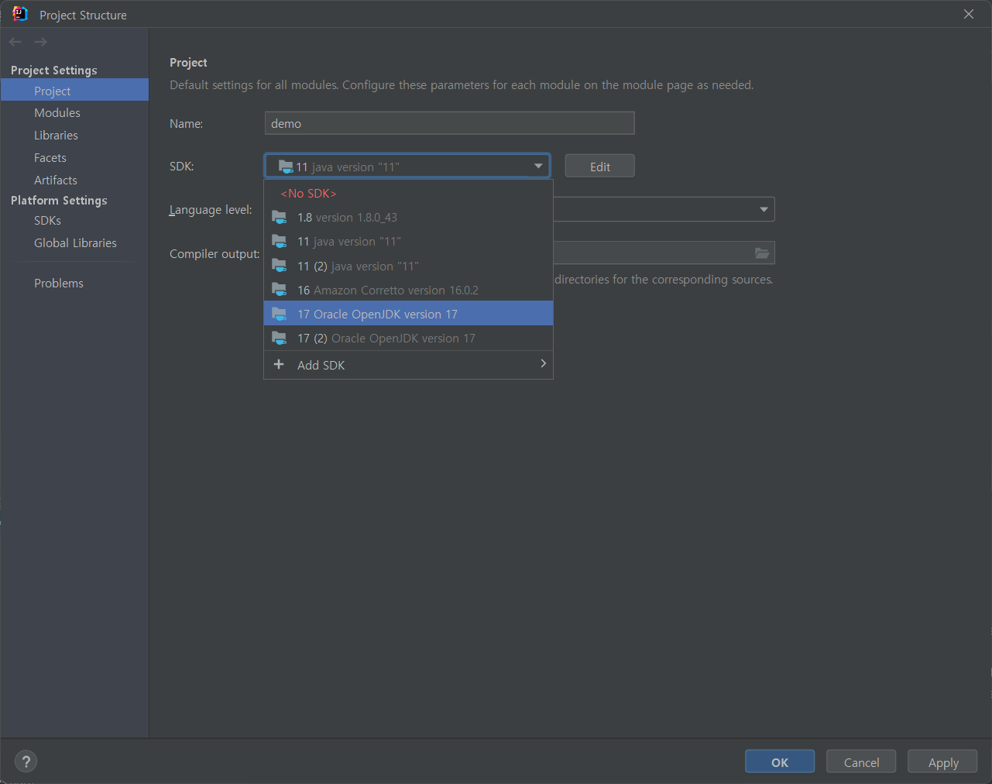Click the Name field containing demo
Screen dimensions: 992x784
click(449, 123)
